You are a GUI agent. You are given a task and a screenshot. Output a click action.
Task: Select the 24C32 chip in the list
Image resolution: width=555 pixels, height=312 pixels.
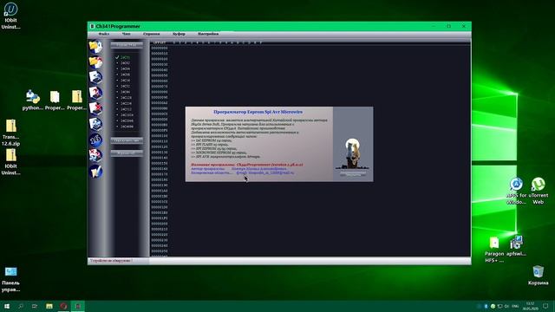click(x=125, y=86)
